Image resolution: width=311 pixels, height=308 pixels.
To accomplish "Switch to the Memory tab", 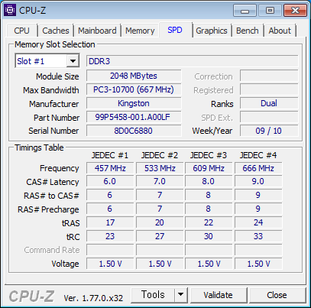I will 140,31.
